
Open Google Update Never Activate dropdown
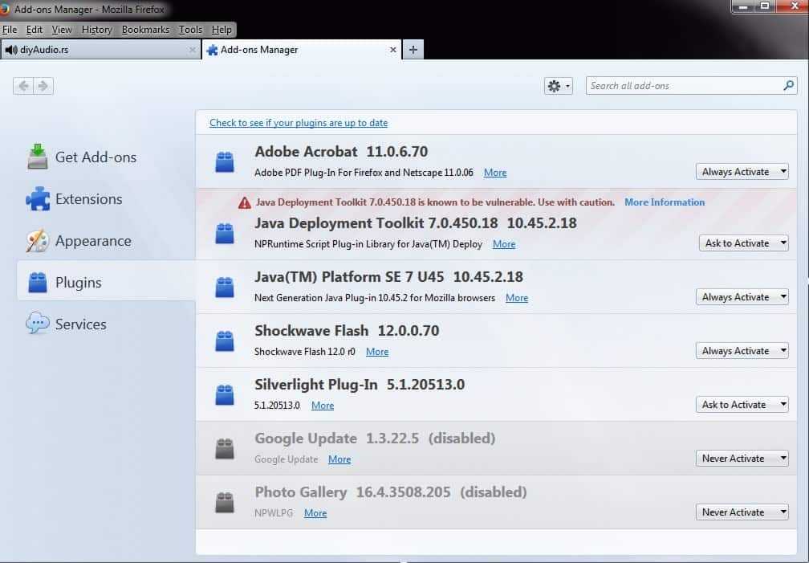(x=742, y=458)
